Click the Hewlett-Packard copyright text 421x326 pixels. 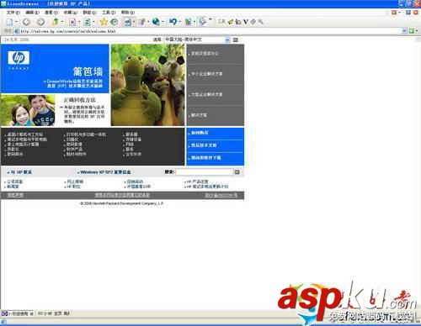(121, 203)
